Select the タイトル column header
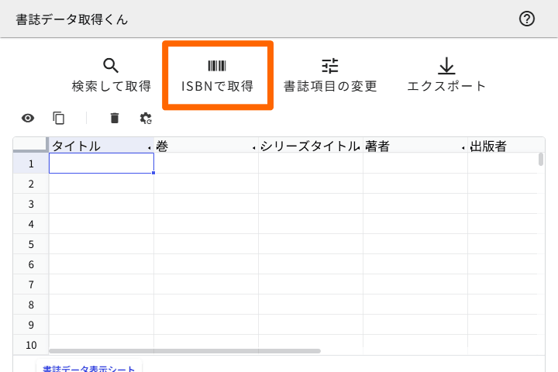This screenshot has height=372, width=558. tap(93, 146)
